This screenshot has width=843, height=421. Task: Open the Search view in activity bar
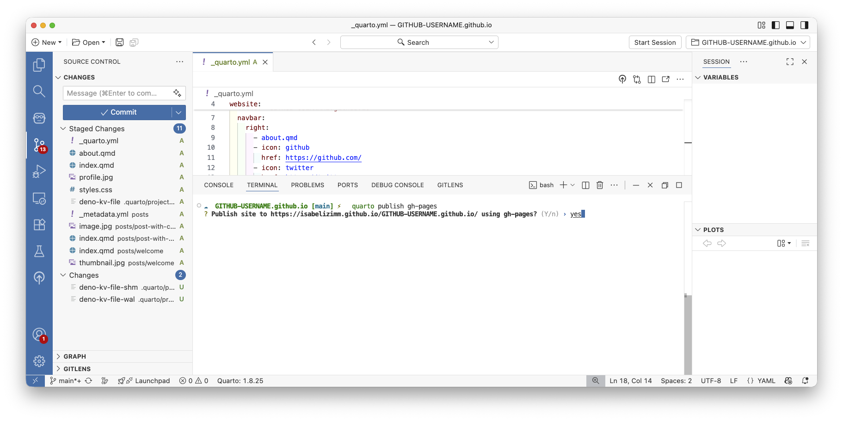coord(39,92)
